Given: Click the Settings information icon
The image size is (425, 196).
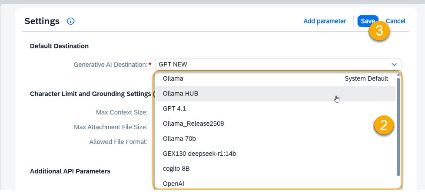Looking at the screenshot, I should click(x=71, y=21).
